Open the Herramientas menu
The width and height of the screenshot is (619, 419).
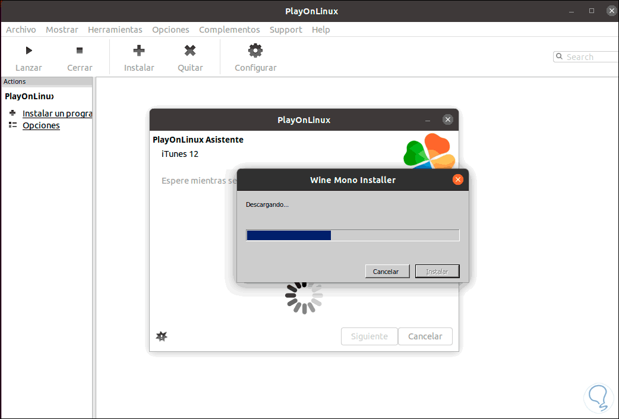(x=115, y=30)
